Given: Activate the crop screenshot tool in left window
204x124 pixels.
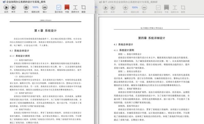Looking at the screenshot, I should pyautogui.click(x=84, y=7).
